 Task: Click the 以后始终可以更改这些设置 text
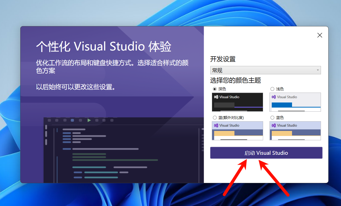pyautogui.click(x=76, y=87)
